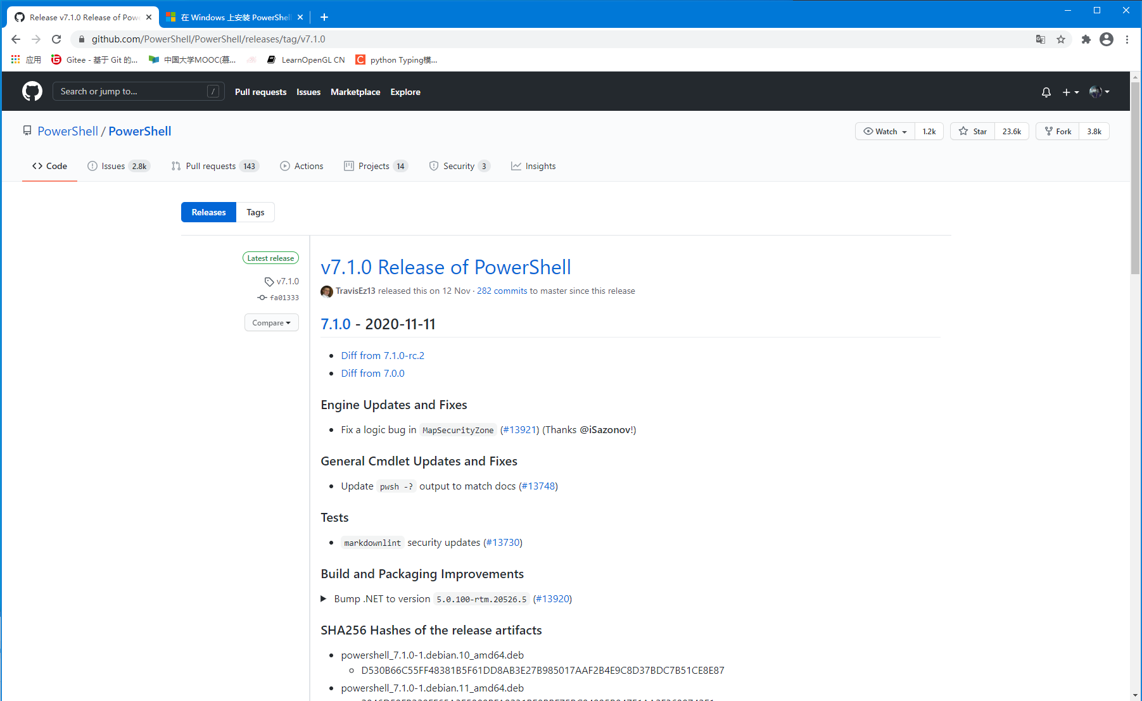Open Diff from 7.0.0
Viewport: 1142px width, 701px height.
(372, 373)
